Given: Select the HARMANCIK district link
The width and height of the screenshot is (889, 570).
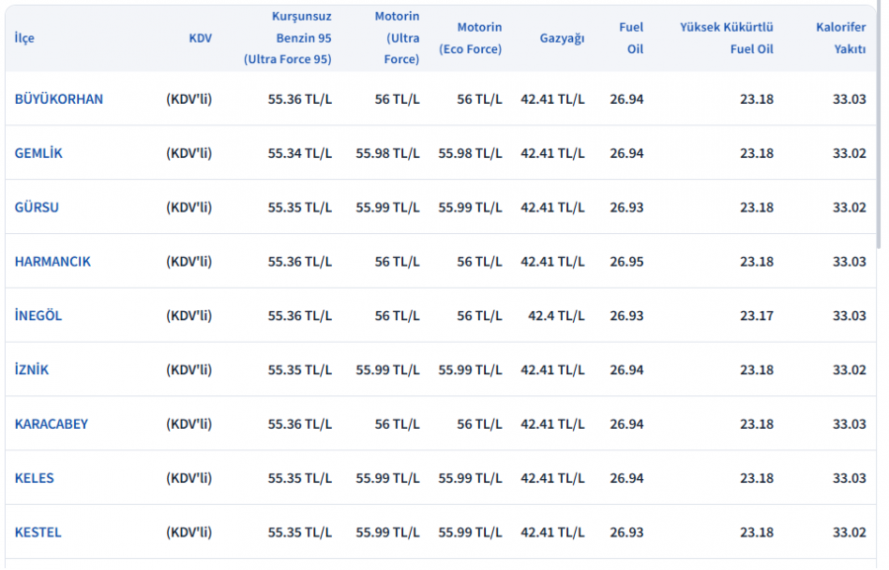Looking at the screenshot, I should [52, 262].
